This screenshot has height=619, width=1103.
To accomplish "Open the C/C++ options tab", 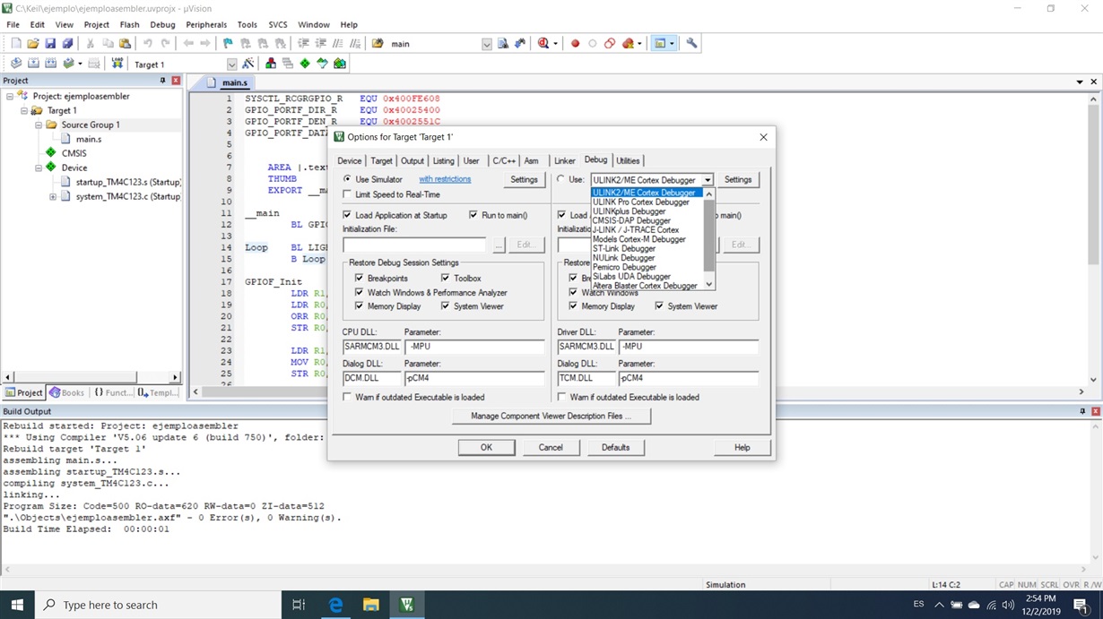I will pyautogui.click(x=504, y=161).
